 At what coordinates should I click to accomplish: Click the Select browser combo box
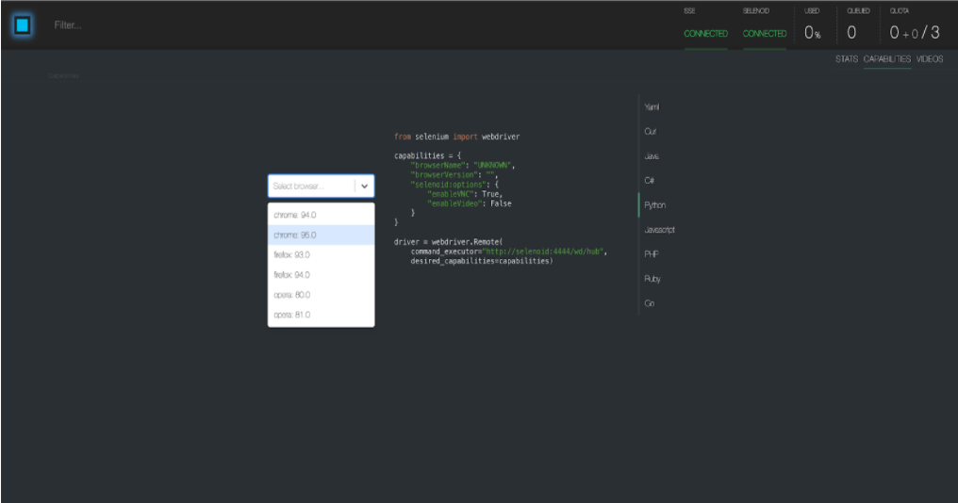(321, 187)
